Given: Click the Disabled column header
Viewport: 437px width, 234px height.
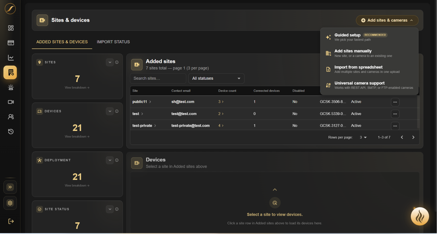Looking at the screenshot, I should pyautogui.click(x=298, y=91).
